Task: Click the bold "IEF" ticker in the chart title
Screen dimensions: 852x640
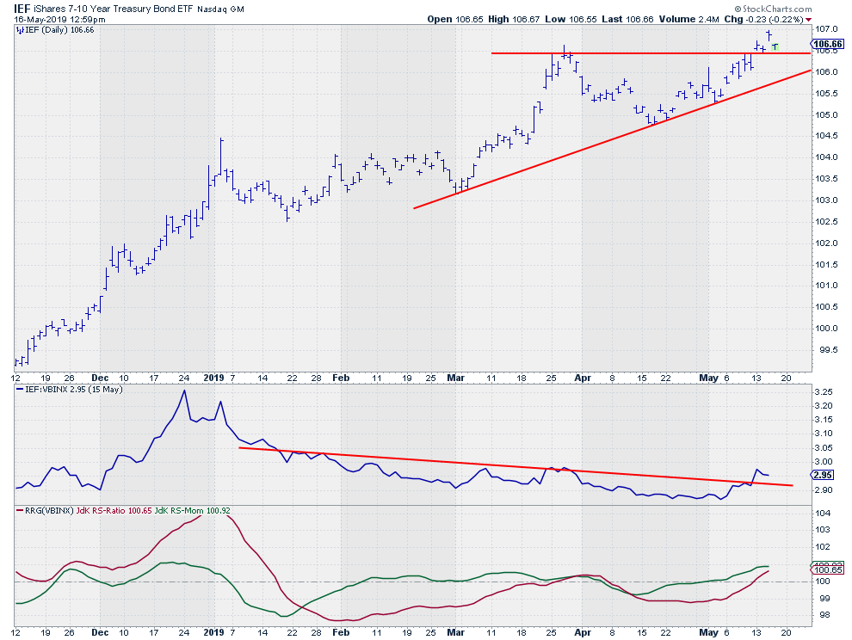Action: coord(22,9)
